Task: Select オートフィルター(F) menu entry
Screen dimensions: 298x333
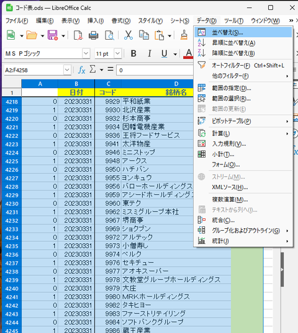Action: [243, 65]
